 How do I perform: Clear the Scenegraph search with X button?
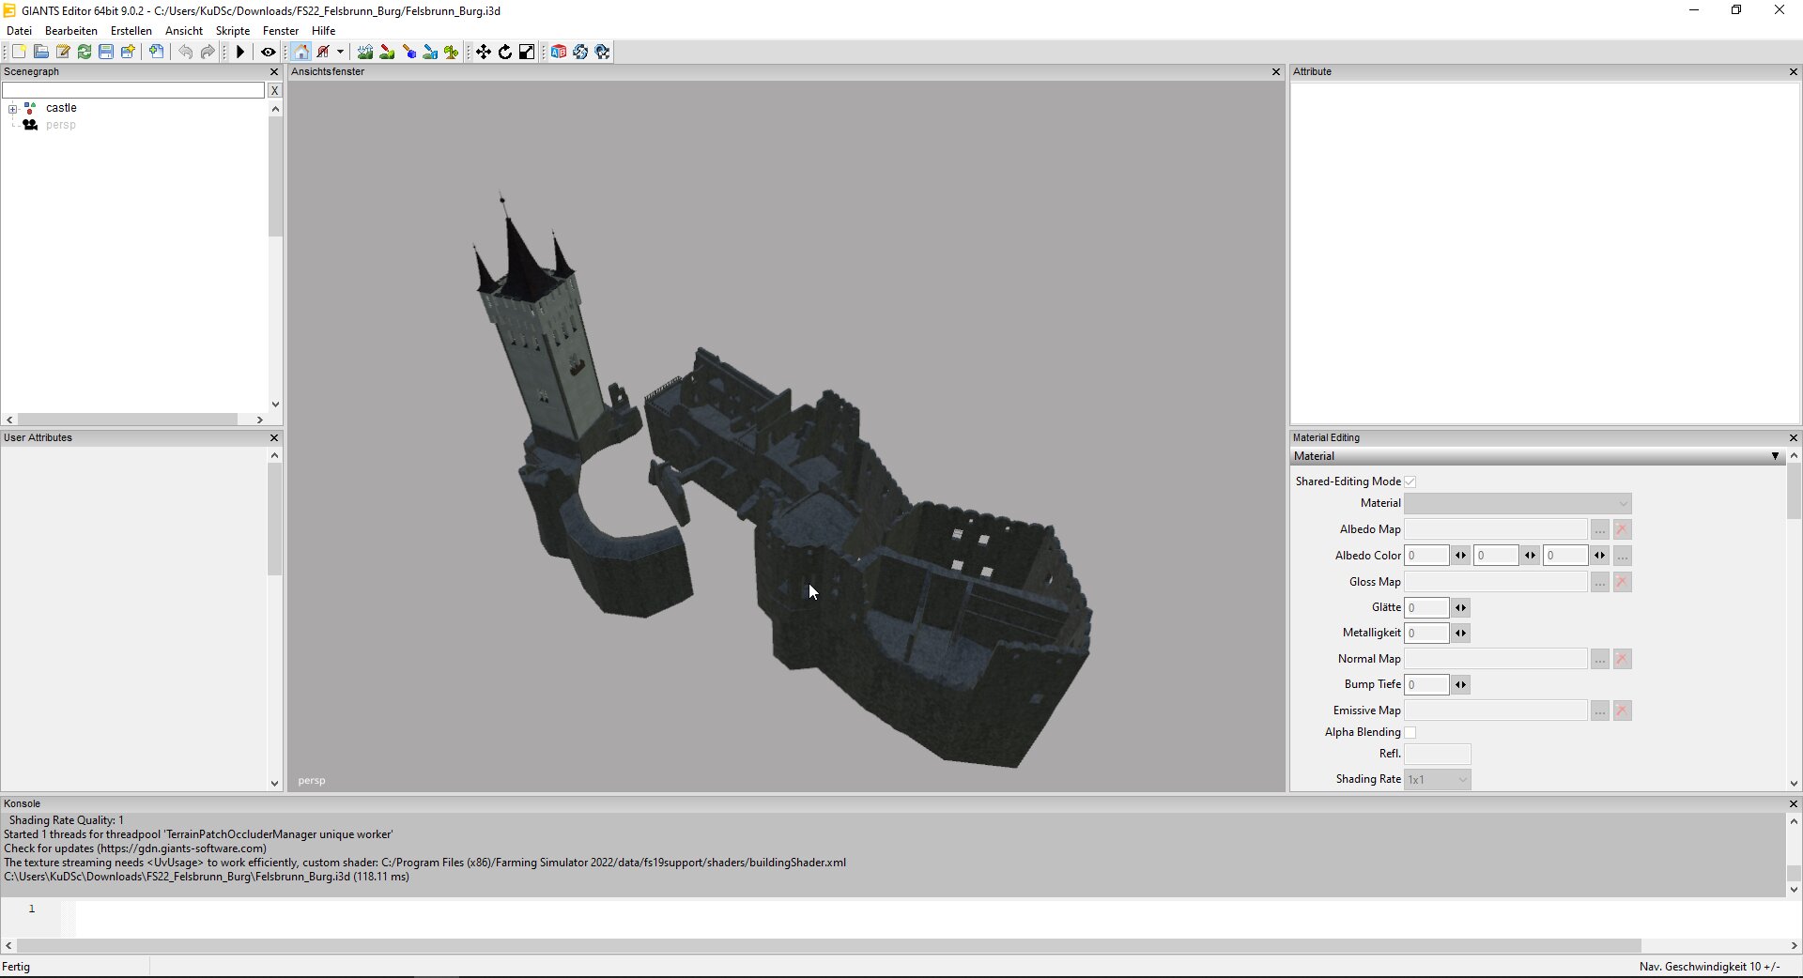point(274,90)
